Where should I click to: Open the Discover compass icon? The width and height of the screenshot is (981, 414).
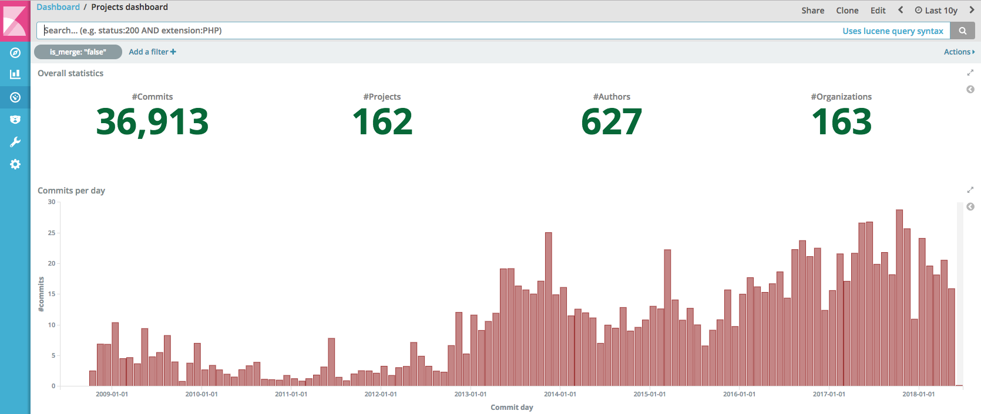[x=15, y=53]
